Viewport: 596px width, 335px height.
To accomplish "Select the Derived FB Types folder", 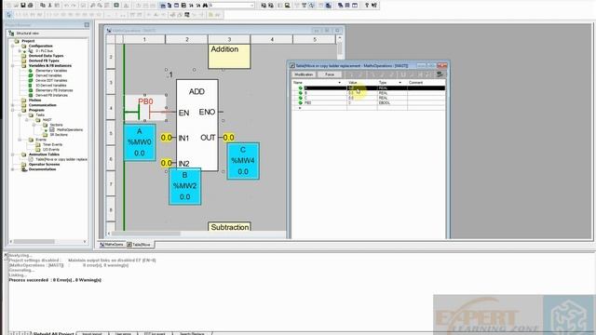I will (x=44, y=60).
